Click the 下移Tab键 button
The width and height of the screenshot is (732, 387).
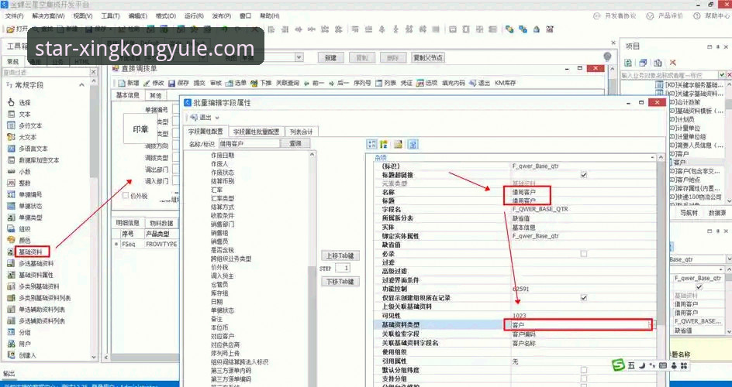pos(340,282)
